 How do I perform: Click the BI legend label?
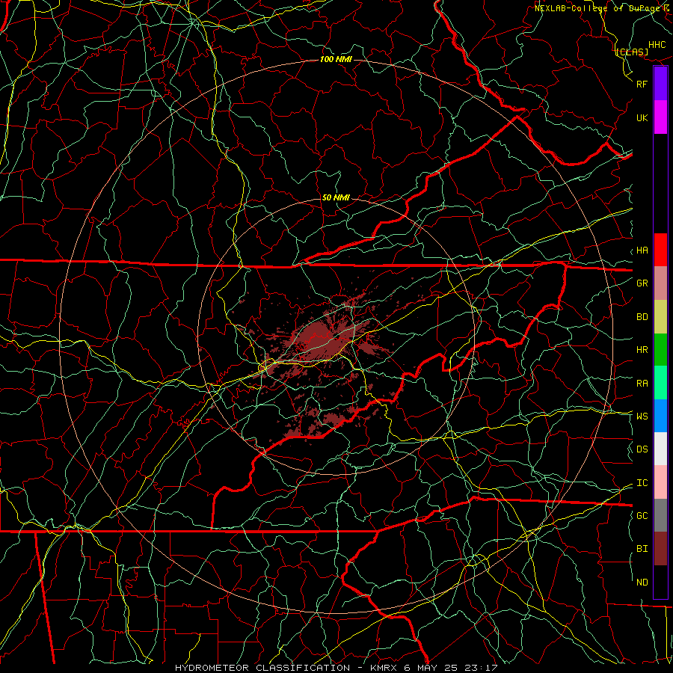point(642,549)
